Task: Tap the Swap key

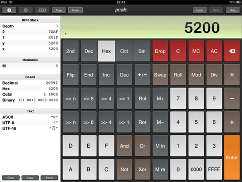Action: coord(160,75)
